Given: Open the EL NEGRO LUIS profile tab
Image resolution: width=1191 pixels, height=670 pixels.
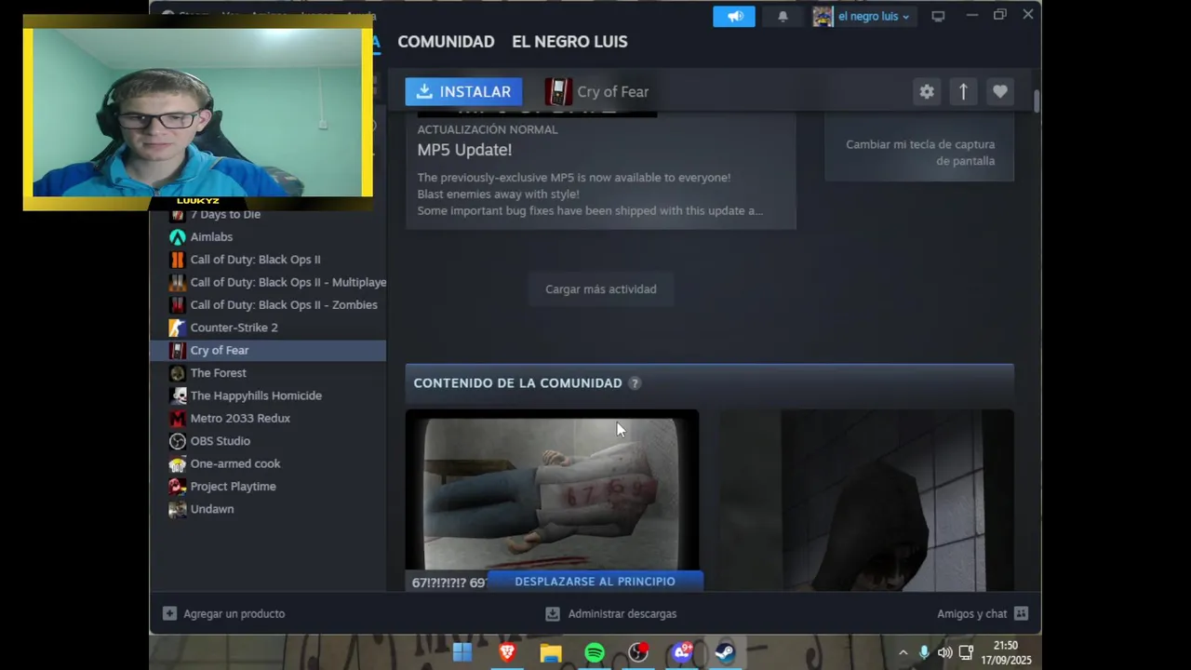Looking at the screenshot, I should [x=569, y=42].
